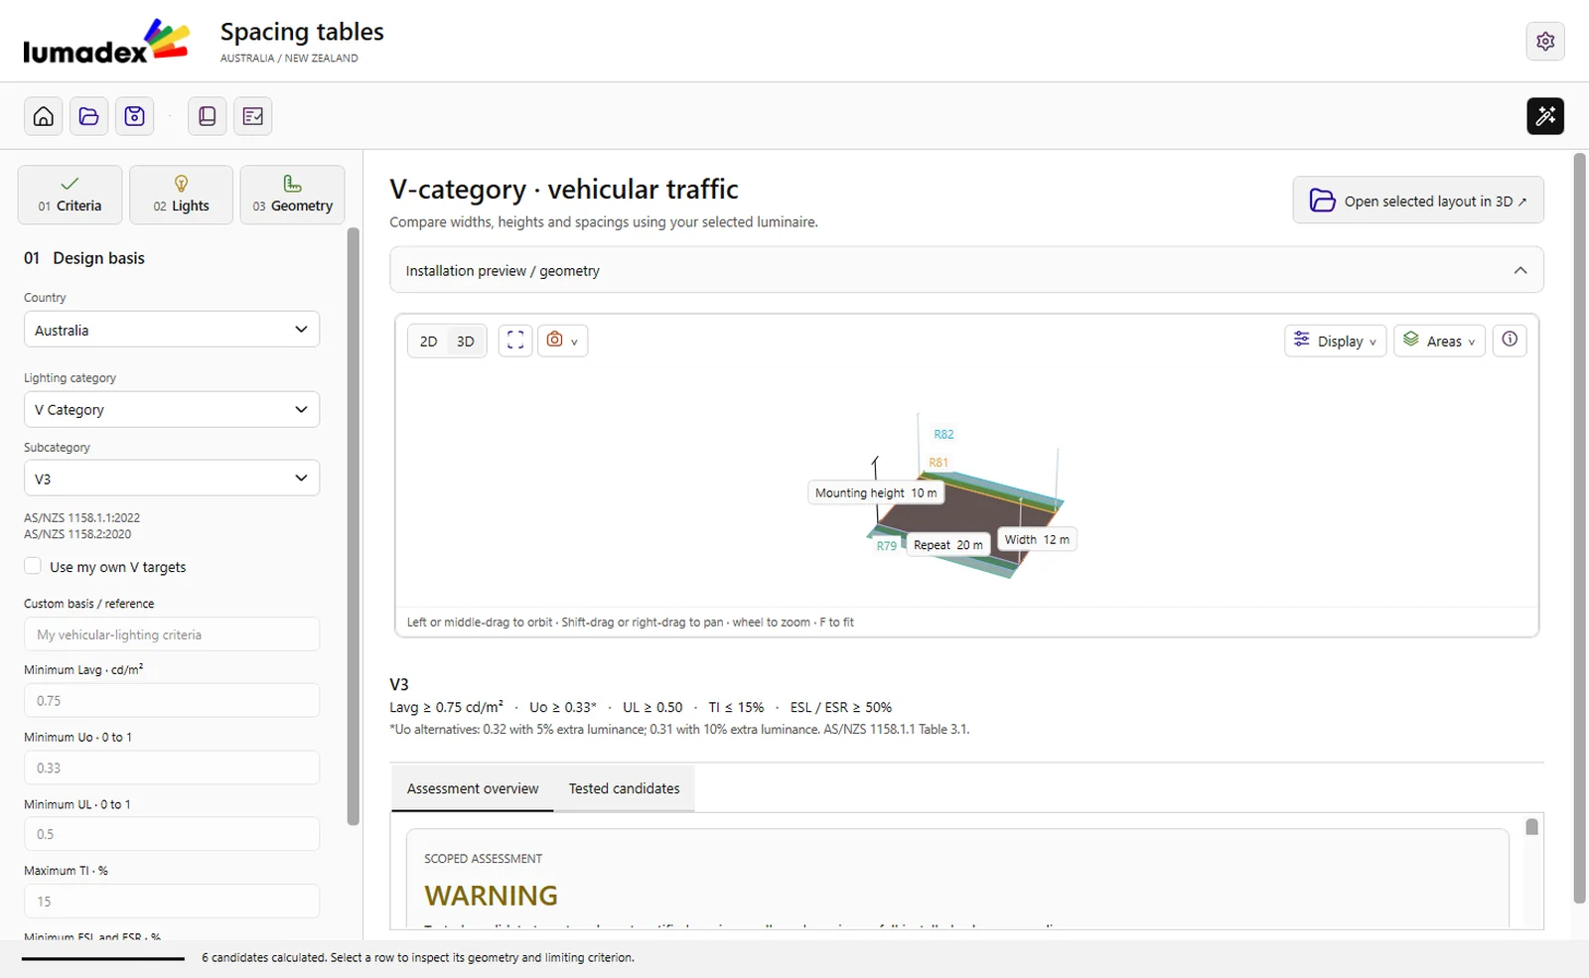The width and height of the screenshot is (1589, 978).
Task: Click the progress bar in status bar
Action: [x=103, y=958]
